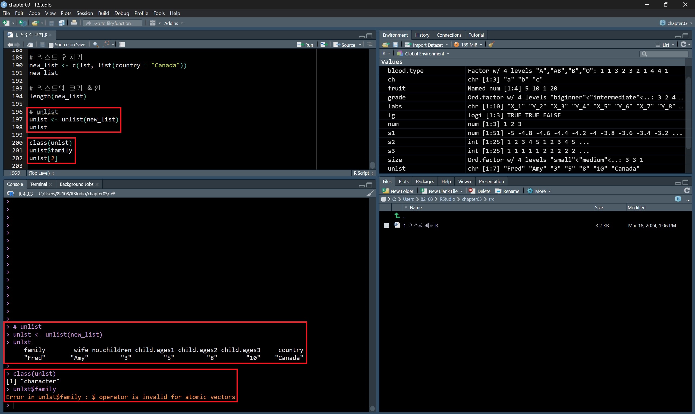The height and width of the screenshot is (414, 695).
Task: Check the box beside 1. 변수와 벡터.R file
Action: click(x=386, y=225)
